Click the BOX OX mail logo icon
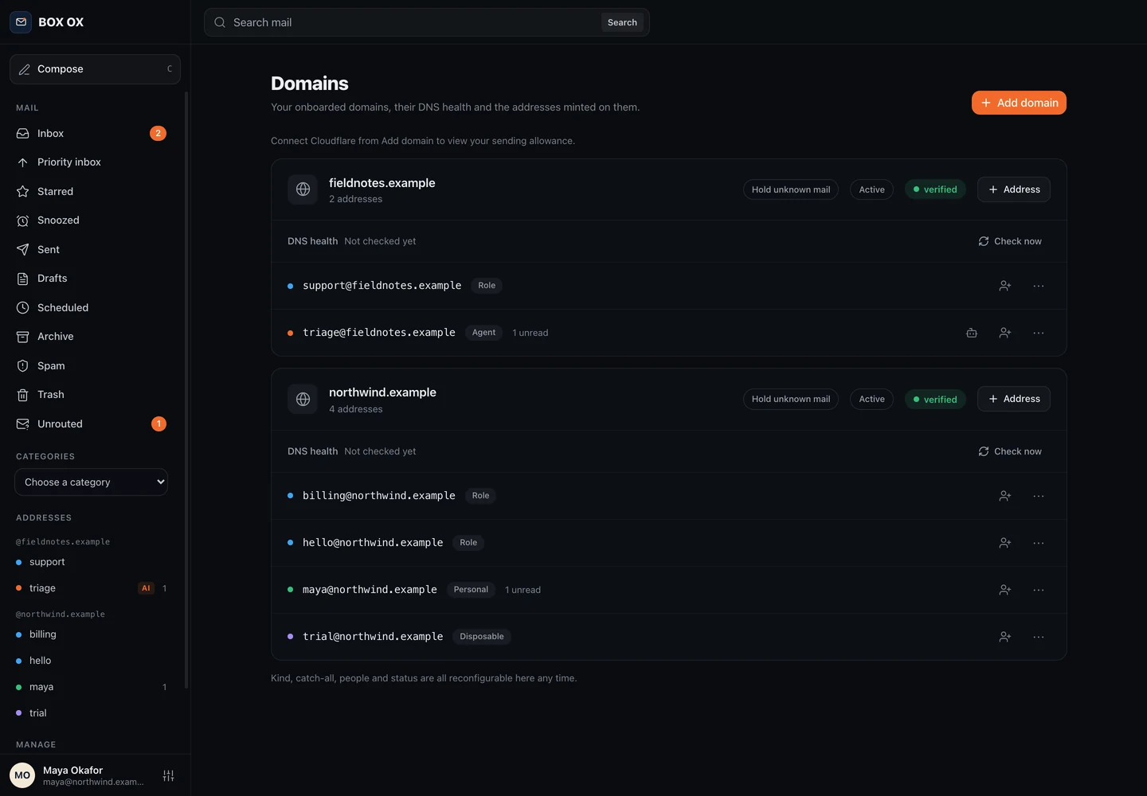 click(x=21, y=22)
